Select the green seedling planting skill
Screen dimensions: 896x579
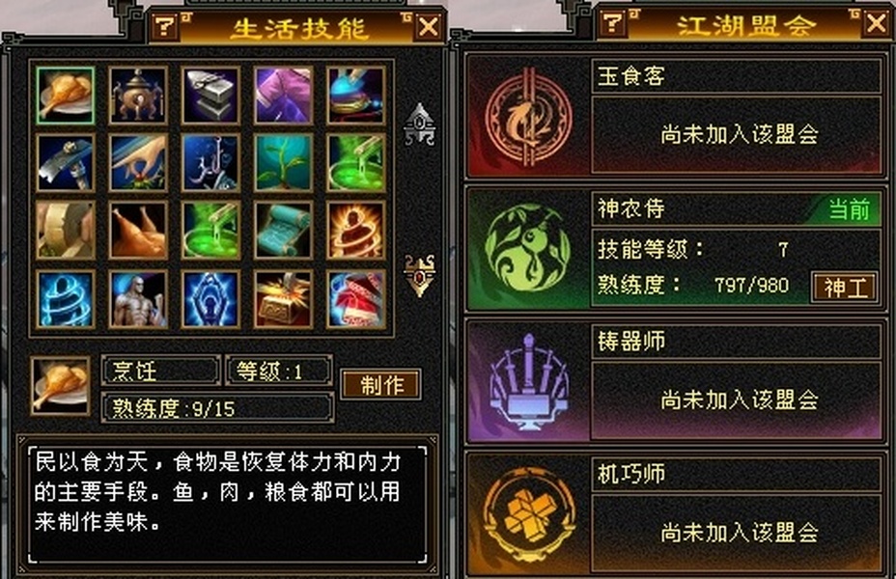(x=284, y=163)
